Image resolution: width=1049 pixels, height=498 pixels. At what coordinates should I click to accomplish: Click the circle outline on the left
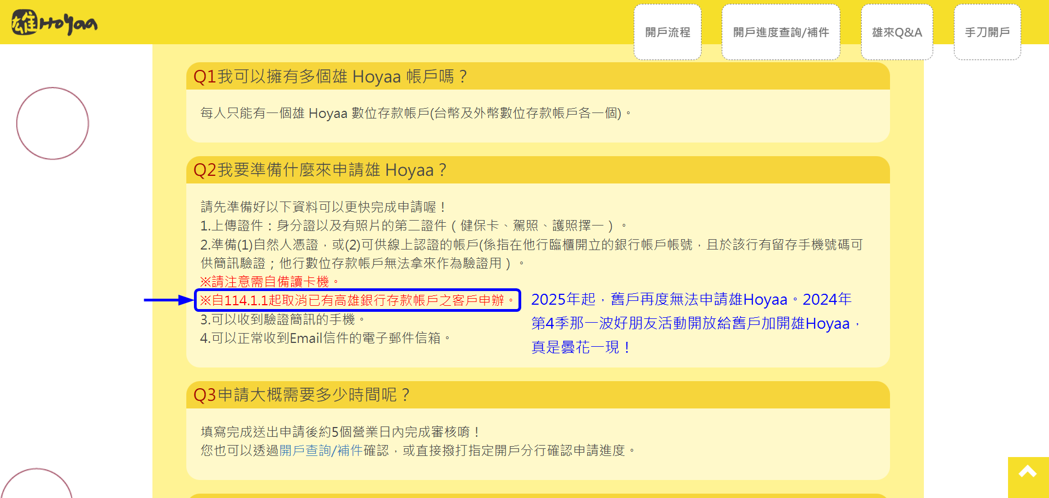click(52, 123)
